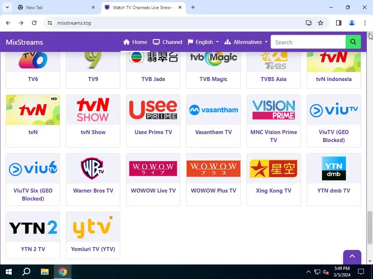Click the ViuTV logo image
The image size is (373, 279).
334,110
